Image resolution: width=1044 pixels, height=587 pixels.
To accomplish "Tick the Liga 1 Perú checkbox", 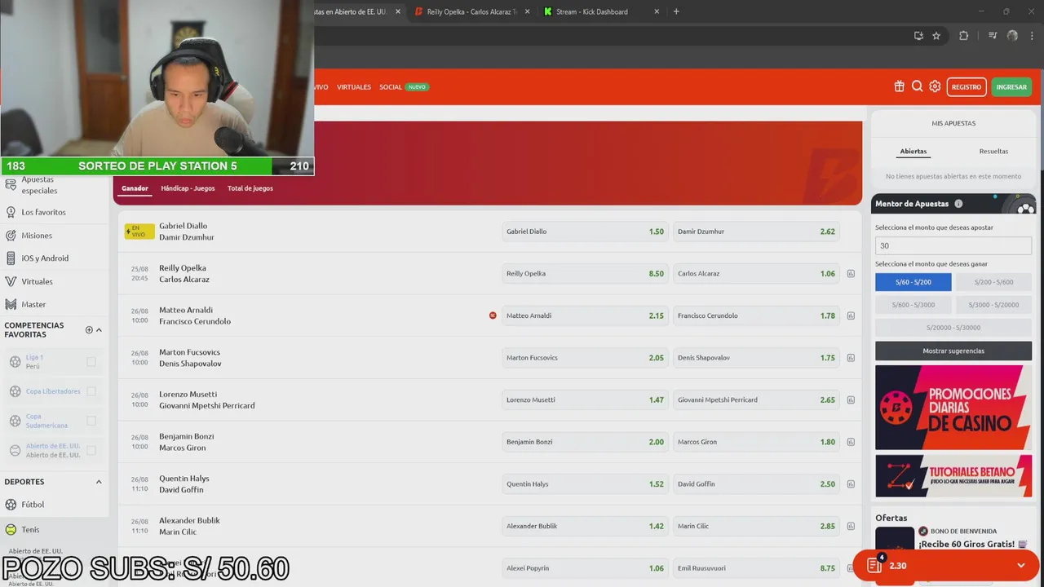I will tap(91, 361).
